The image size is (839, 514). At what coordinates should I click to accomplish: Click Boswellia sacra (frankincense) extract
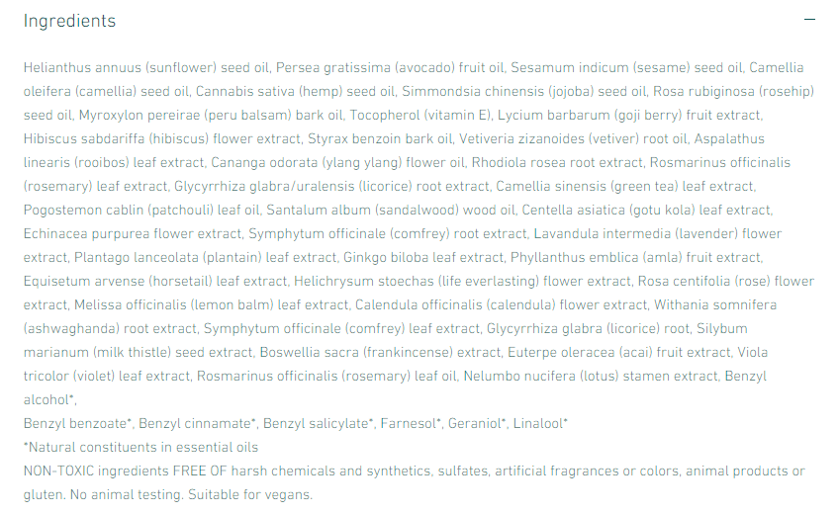pos(381,352)
